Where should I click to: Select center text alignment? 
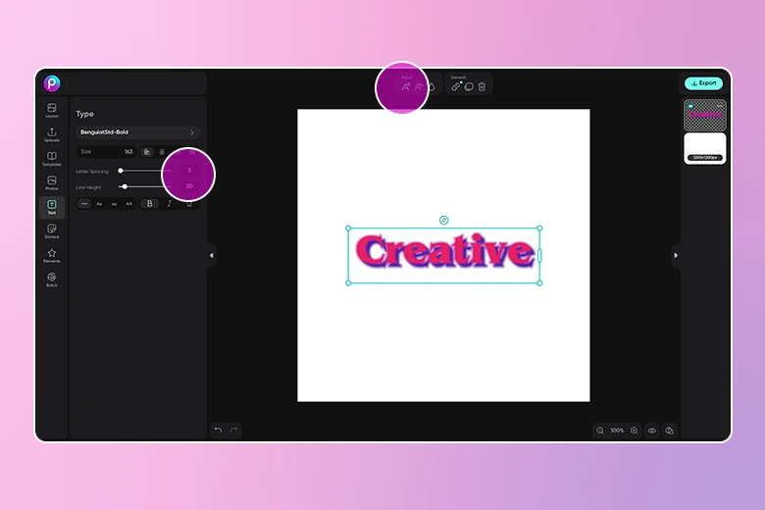click(162, 152)
